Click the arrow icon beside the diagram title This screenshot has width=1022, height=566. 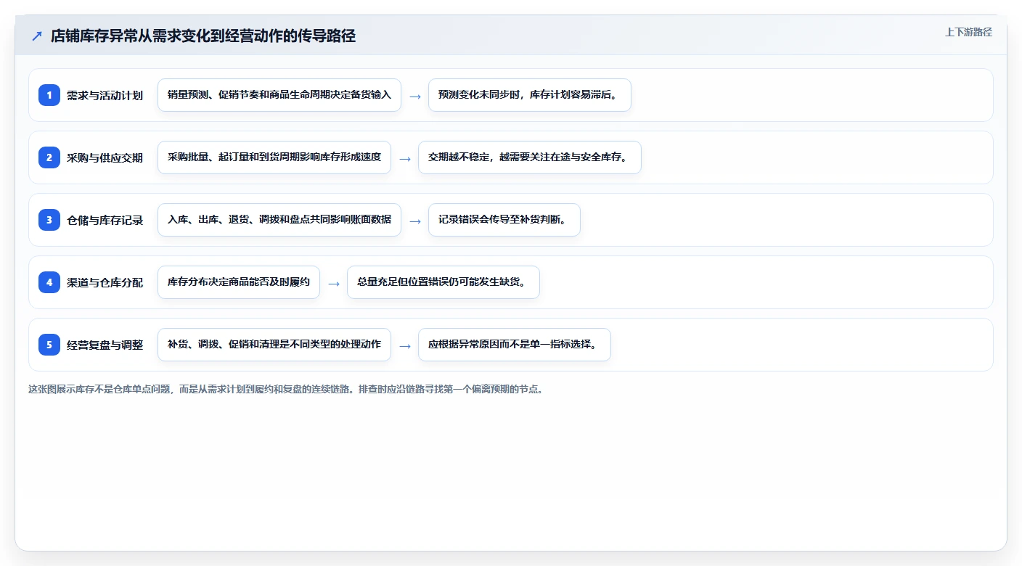[37, 36]
